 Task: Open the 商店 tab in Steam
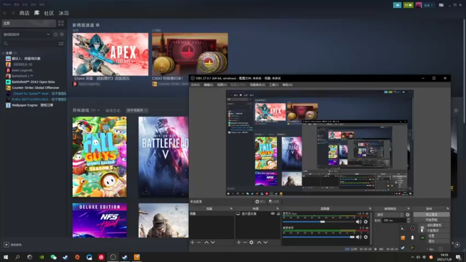pos(24,13)
